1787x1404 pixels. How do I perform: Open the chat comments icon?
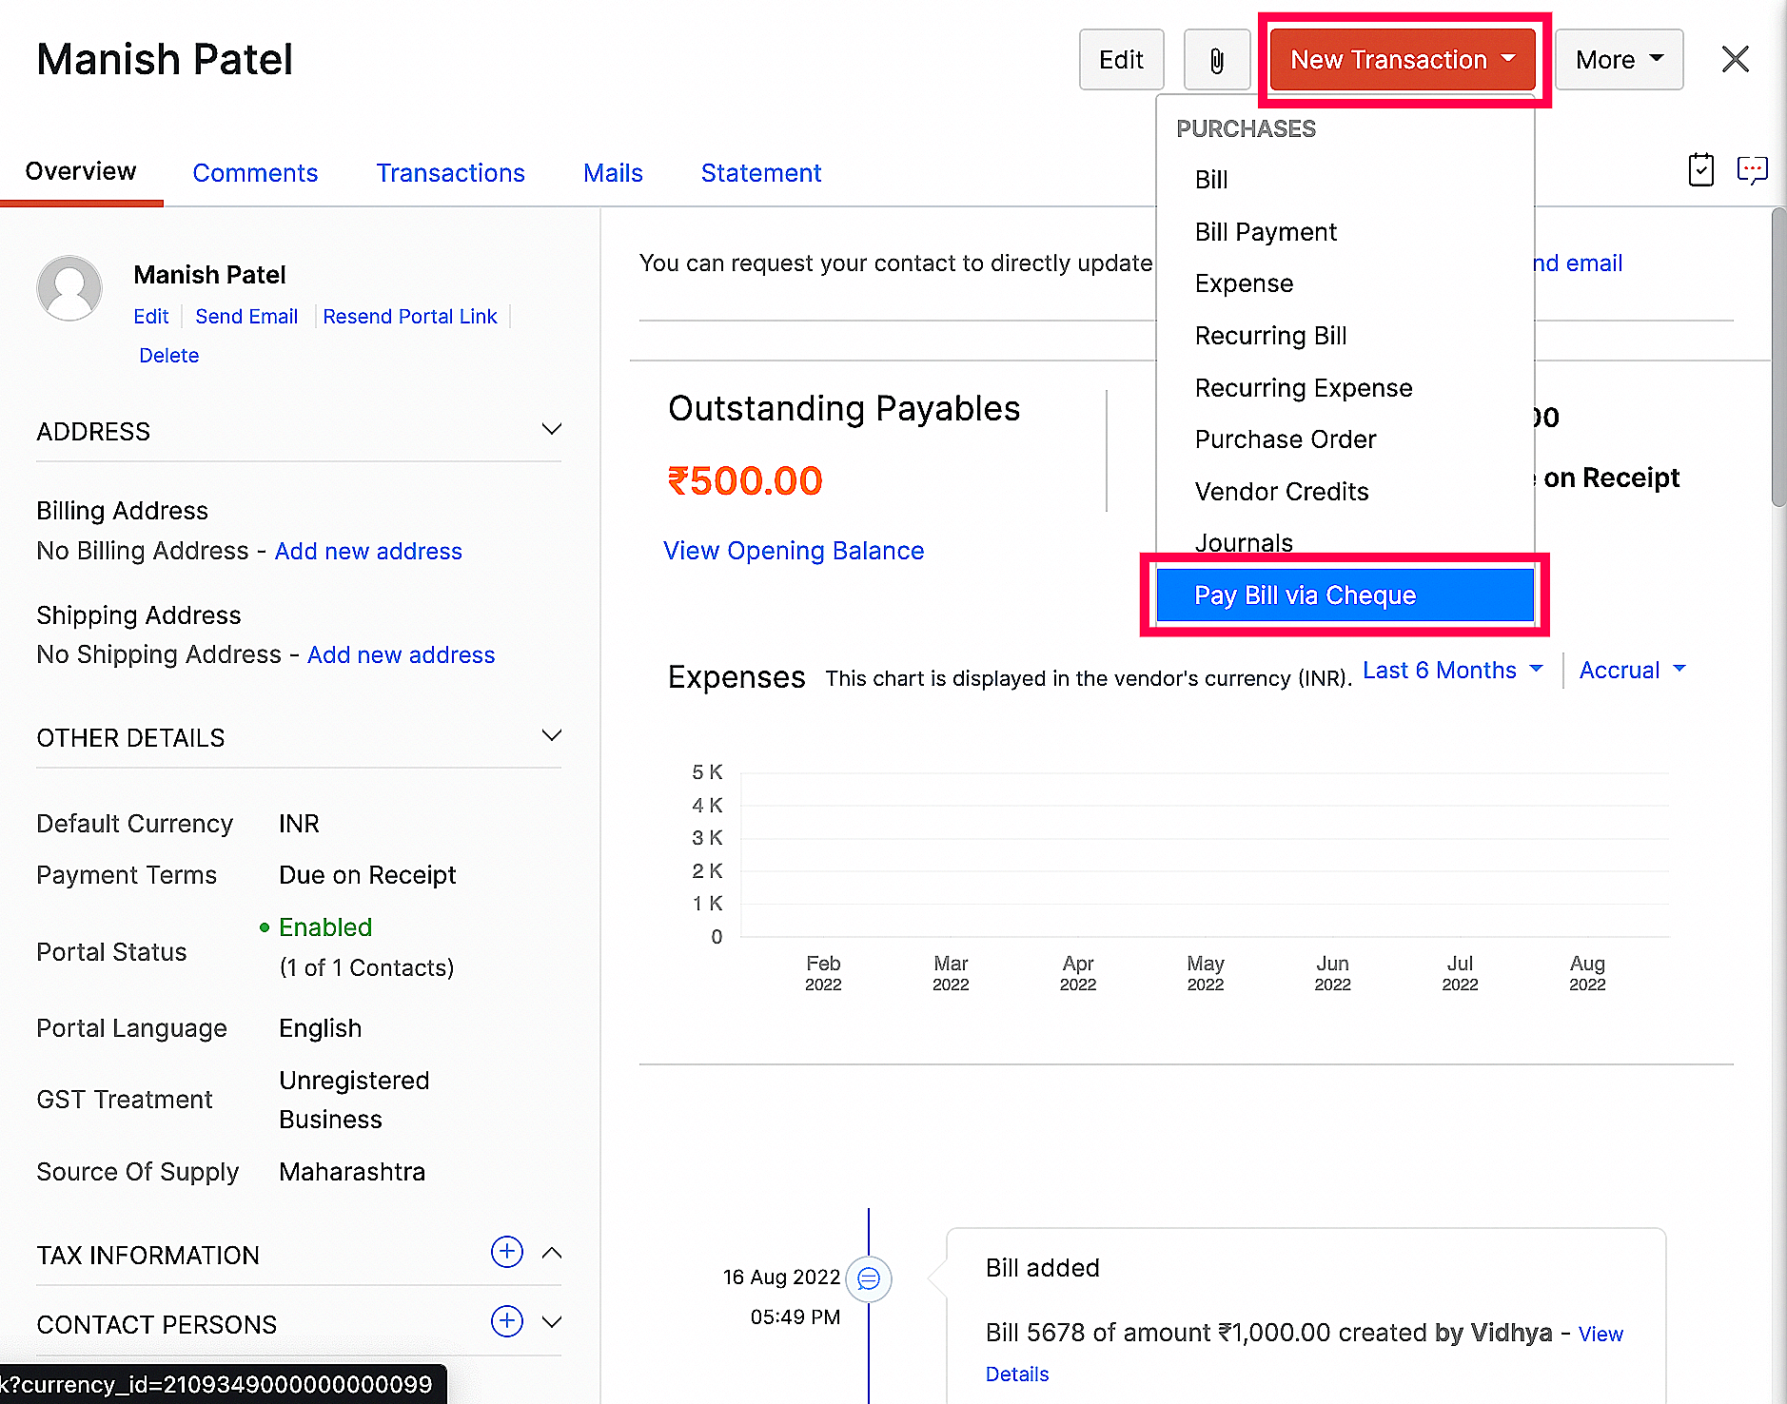coord(1752,170)
